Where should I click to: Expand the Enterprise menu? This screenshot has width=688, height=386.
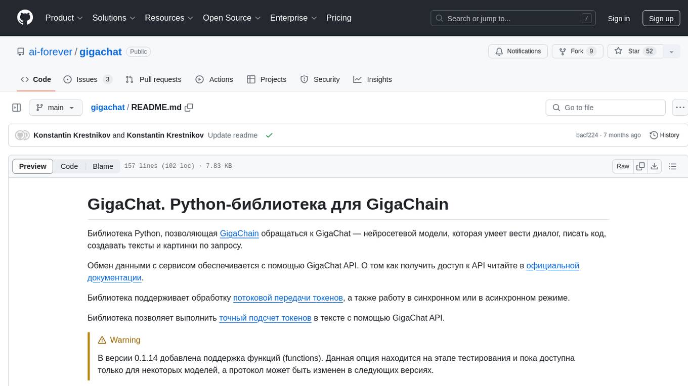click(293, 18)
